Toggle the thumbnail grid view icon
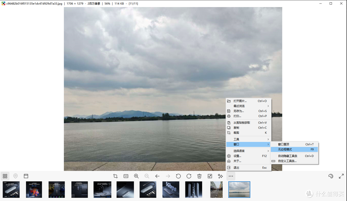Viewport: 347px width, 201px height. pos(5,176)
